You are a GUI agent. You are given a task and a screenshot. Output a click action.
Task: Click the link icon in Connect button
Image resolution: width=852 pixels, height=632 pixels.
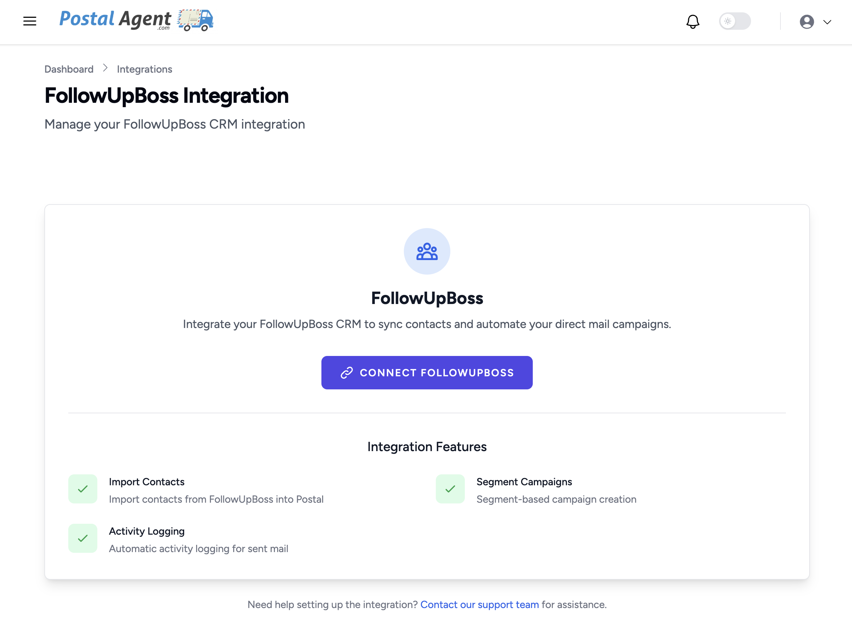(346, 373)
